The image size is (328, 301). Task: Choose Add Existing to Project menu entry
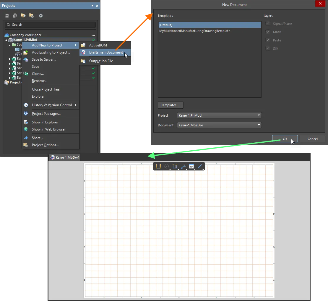51,52
